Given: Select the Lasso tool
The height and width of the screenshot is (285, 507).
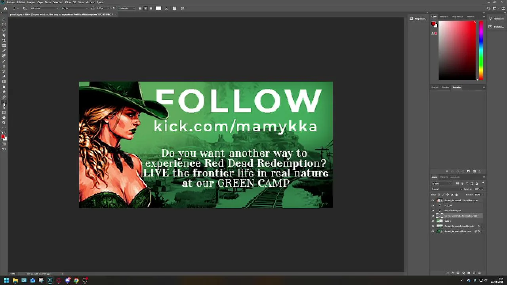Looking at the screenshot, I should (4, 30).
